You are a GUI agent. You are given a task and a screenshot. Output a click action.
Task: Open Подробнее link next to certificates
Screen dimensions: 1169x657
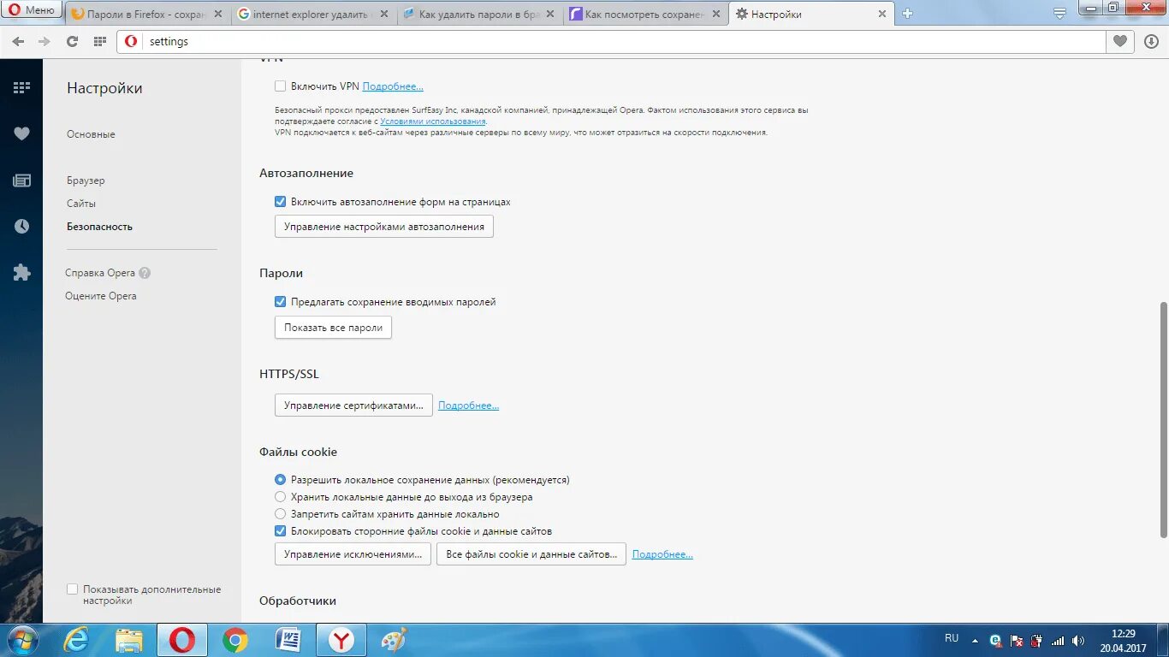(468, 405)
